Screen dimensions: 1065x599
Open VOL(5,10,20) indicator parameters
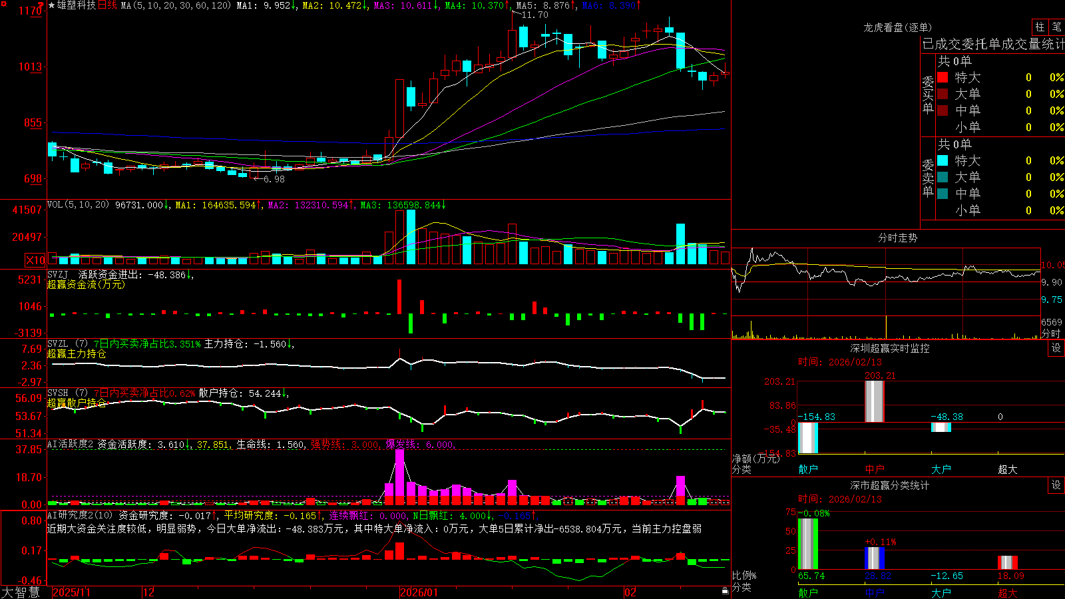78,205
